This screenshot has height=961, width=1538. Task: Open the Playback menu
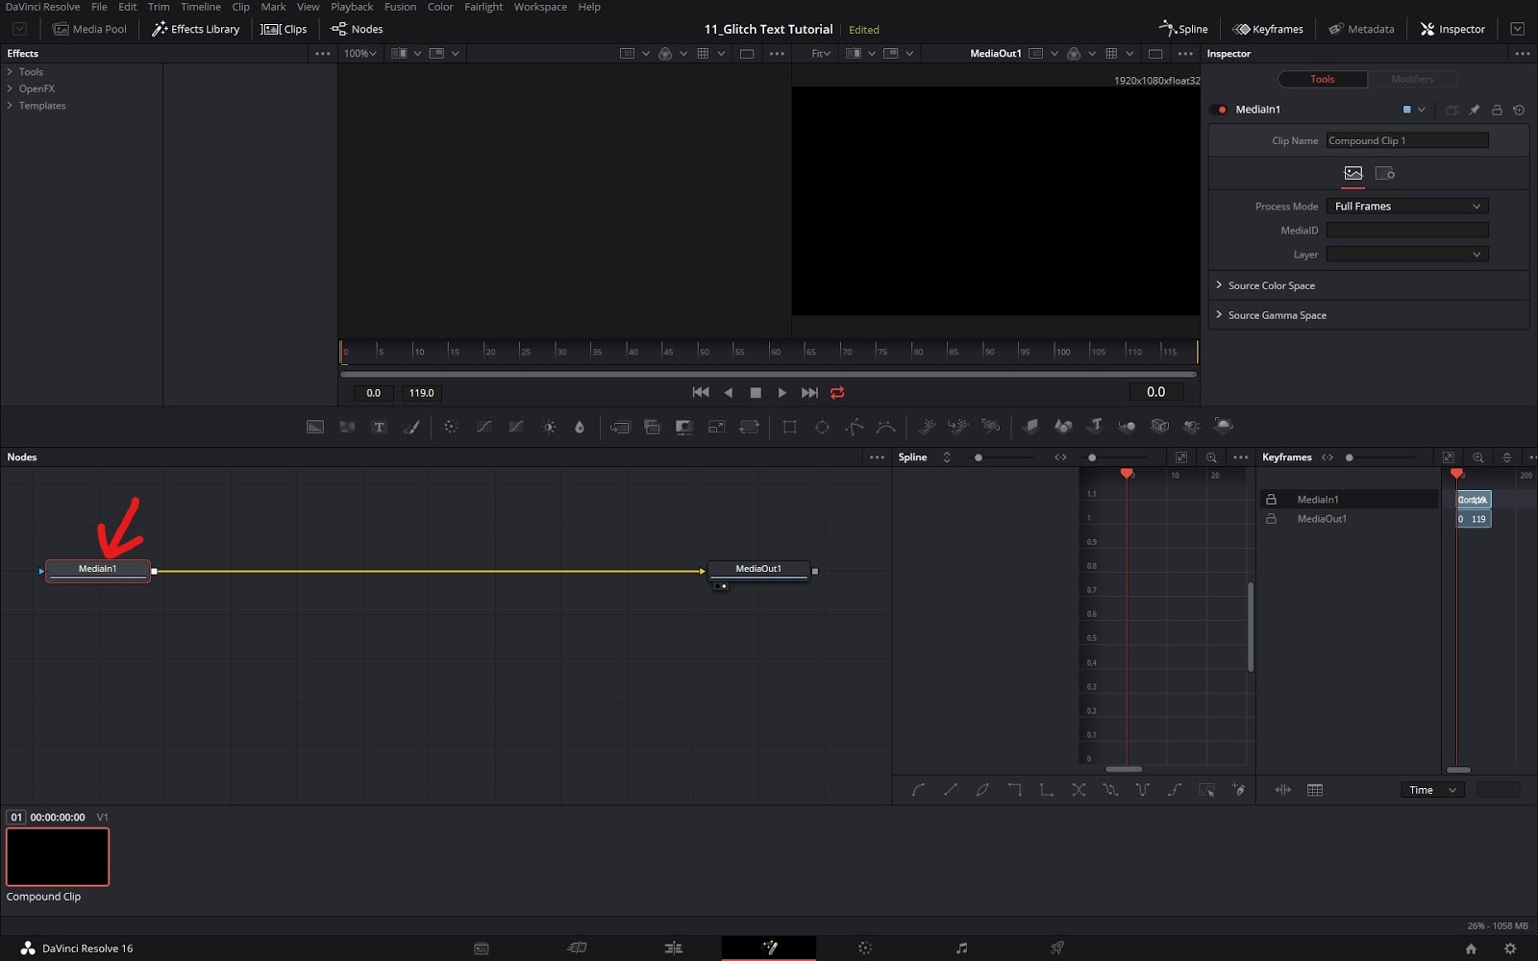[x=352, y=7]
